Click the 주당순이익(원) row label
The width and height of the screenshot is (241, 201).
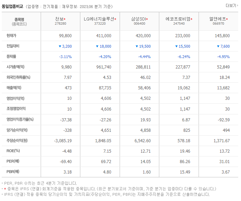(x=17, y=140)
